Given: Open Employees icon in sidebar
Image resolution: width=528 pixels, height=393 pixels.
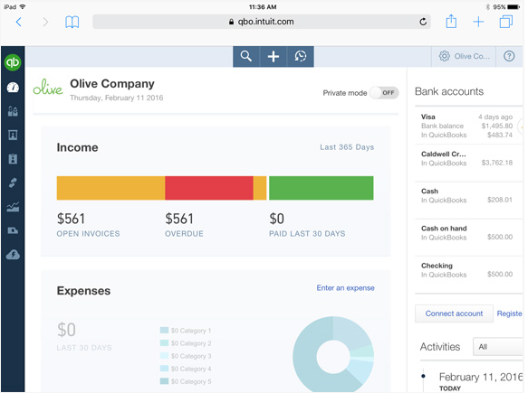Looking at the screenshot, I should click(13, 159).
